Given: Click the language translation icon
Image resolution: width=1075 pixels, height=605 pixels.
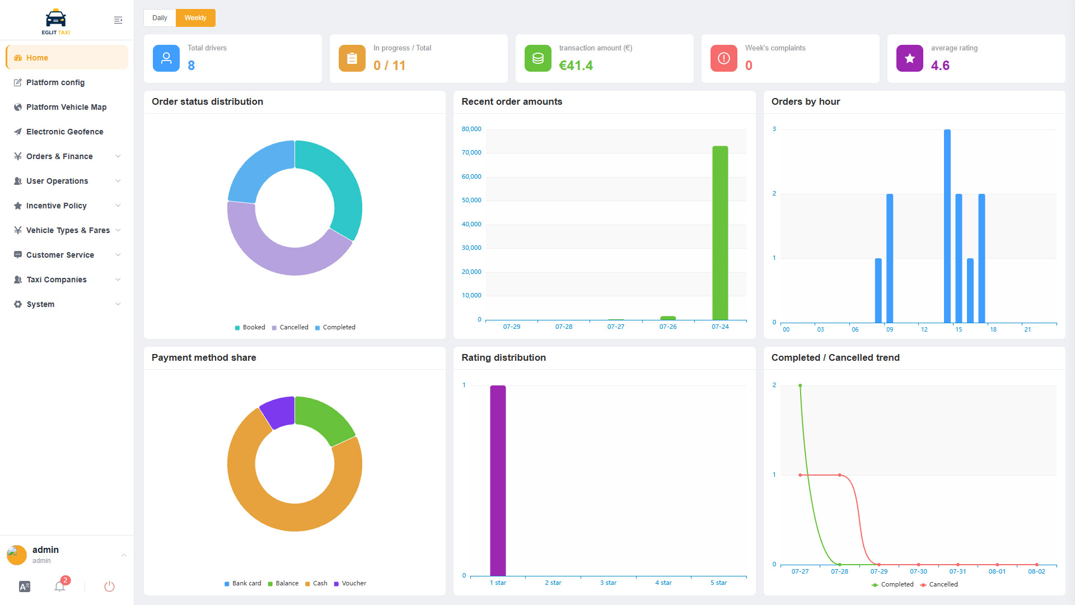Looking at the screenshot, I should point(25,587).
